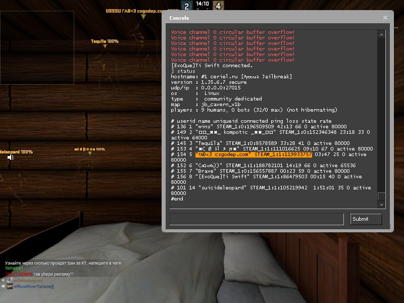The height and width of the screenshot is (303, 404).
Task: Click the voice speaker icon beside suicideleopard in chat
Action: [3, 280]
